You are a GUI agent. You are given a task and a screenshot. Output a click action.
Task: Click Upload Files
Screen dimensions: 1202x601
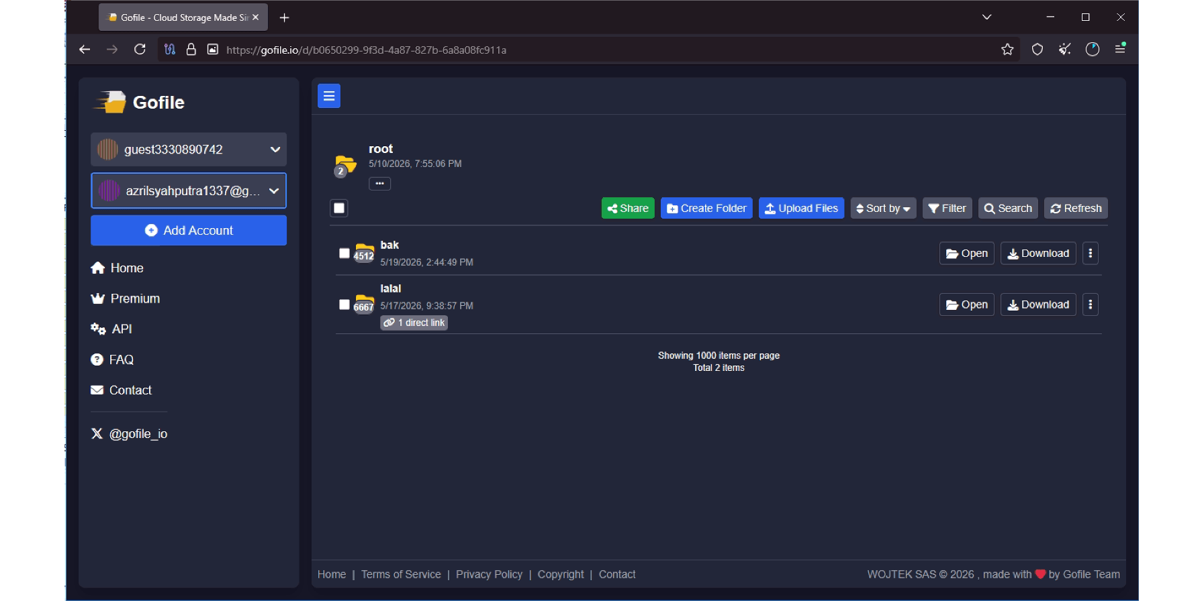pos(801,208)
